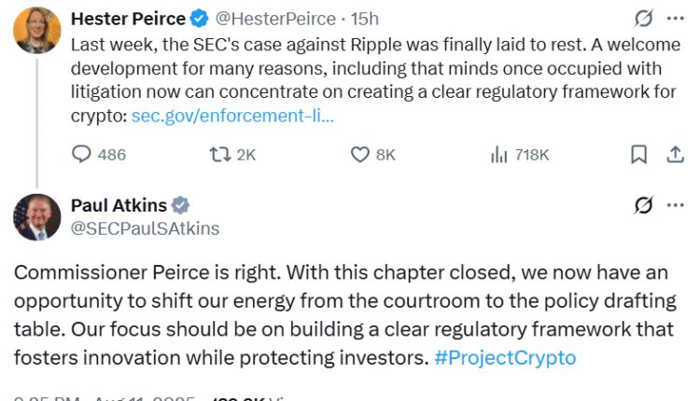Open more options on Paul Atkins's tweet
This screenshot has height=401, width=700.
675,204
